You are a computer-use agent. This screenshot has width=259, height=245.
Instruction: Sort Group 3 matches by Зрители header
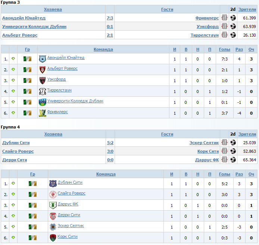tap(247, 9)
